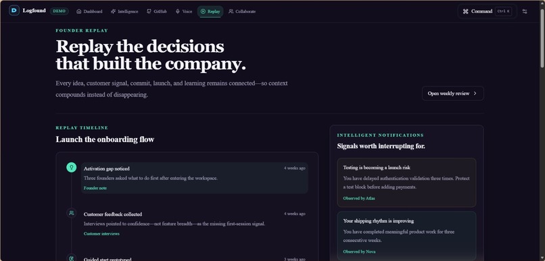Open the Voice nav tab
Viewport: 545px width, 261px height.
[x=184, y=11]
